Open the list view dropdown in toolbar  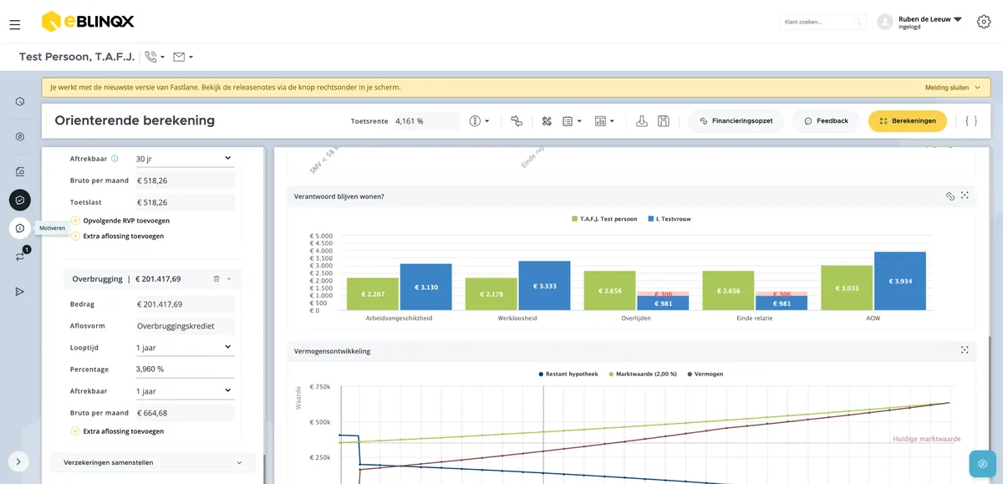click(573, 121)
